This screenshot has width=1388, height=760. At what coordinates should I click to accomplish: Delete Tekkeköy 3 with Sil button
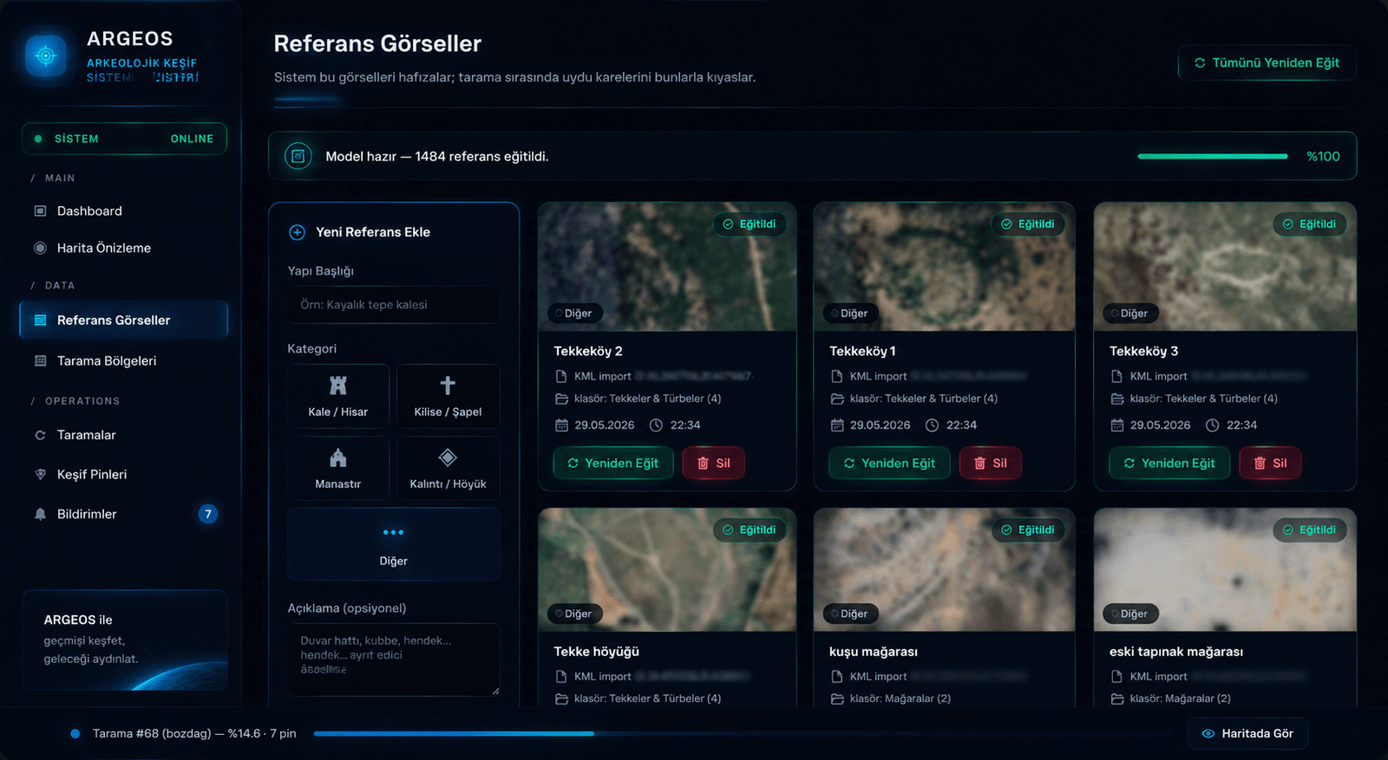pyautogui.click(x=1270, y=464)
